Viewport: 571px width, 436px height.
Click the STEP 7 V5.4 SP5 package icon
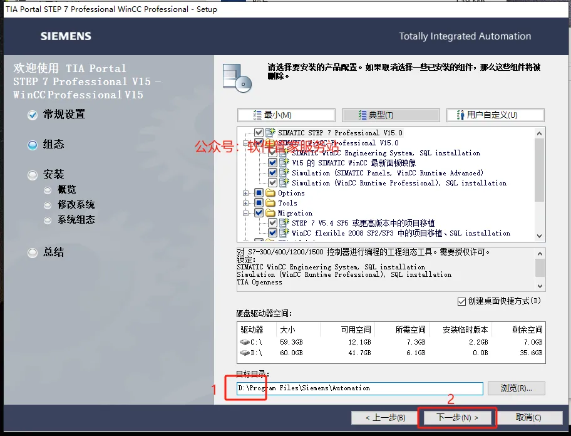[284, 222]
